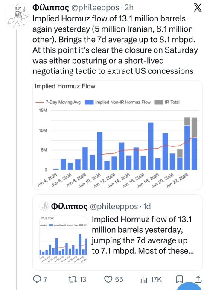Click @phileeppos handle in quoted post

point(114,206)
